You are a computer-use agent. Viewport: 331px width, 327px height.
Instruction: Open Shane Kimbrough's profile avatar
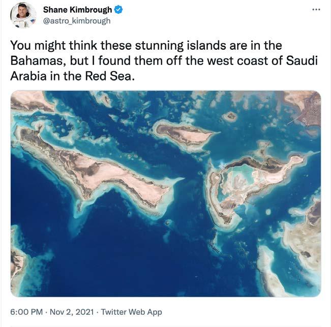[x=23, y=15]
